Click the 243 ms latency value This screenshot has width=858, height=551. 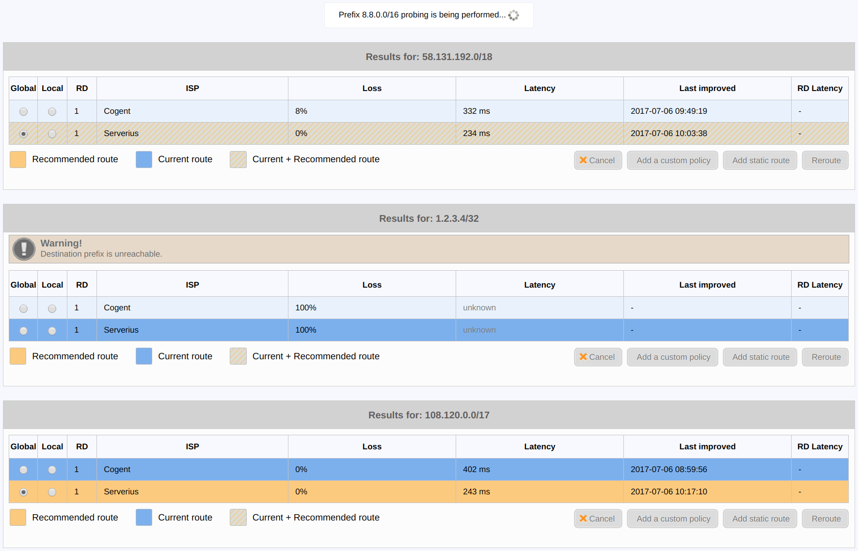click(x=477, y=491)
